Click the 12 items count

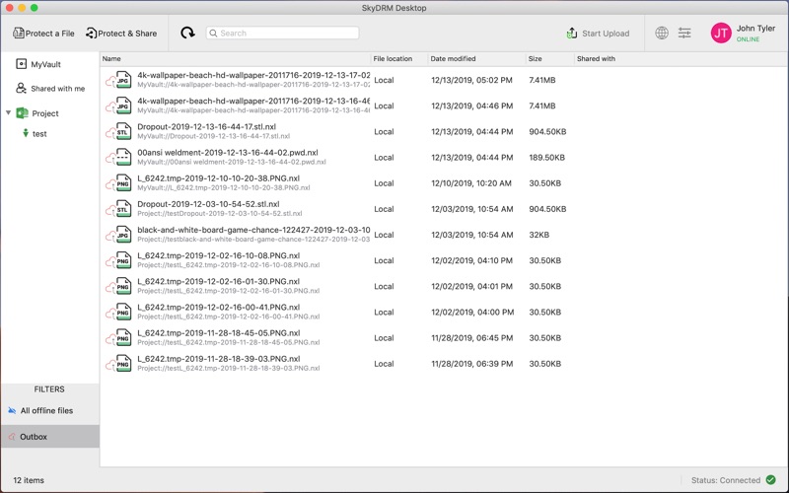29,480
